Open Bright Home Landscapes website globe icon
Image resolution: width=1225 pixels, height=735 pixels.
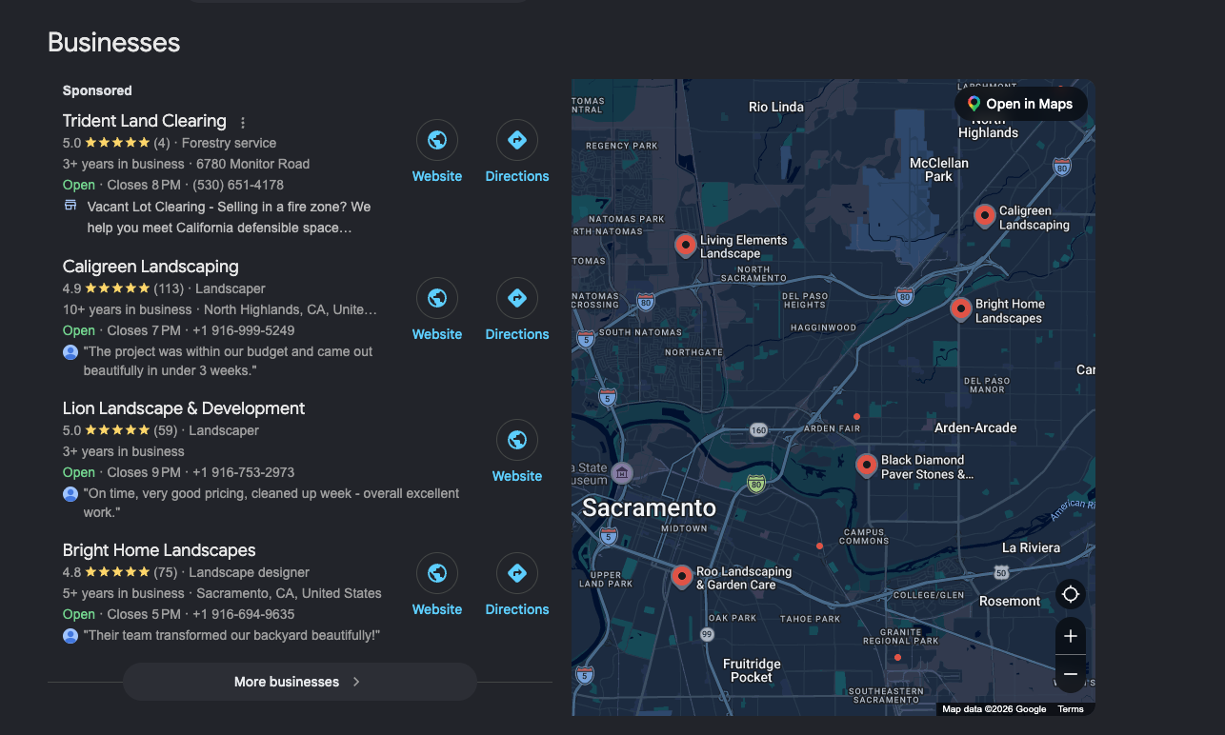tap(437, 574)
